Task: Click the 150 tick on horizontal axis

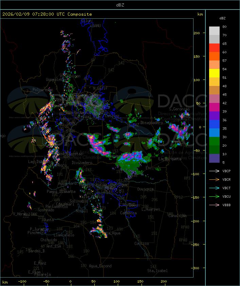Action: (x=140, y=282)
